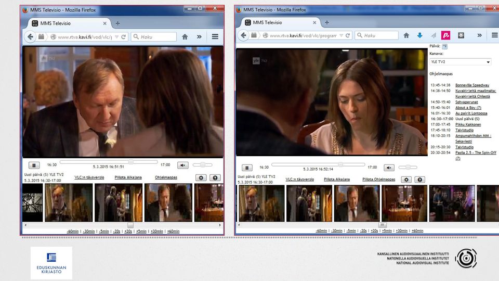This screenshot has width=499, height=281.
Task: Expand the YLE TV2 channel dropdown
Action: pos(460,62)
